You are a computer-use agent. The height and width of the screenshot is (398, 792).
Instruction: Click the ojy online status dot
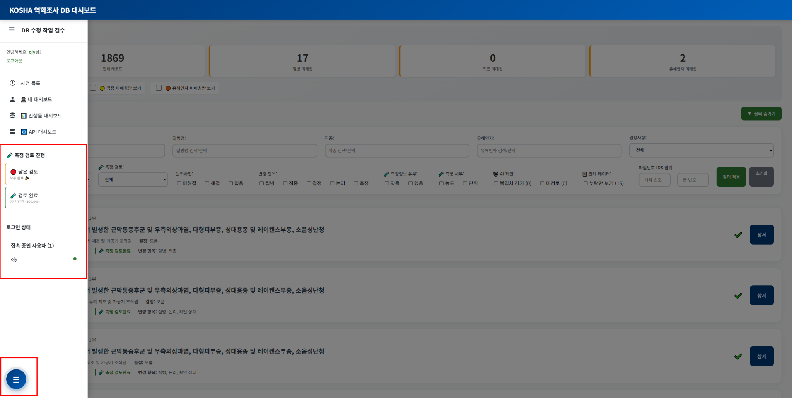75,259
